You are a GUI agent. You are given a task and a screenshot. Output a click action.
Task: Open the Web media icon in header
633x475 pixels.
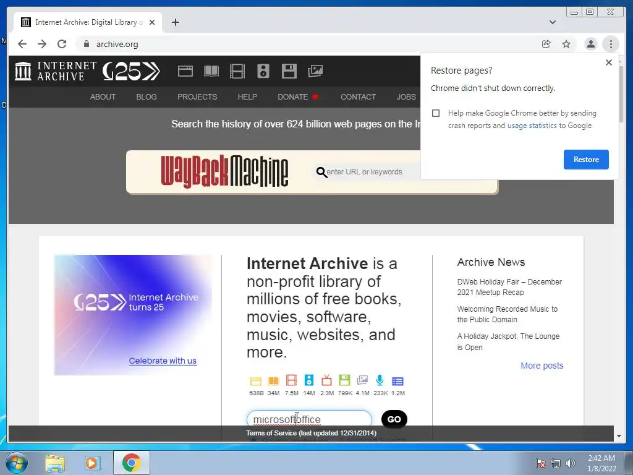tap(185, 71)
